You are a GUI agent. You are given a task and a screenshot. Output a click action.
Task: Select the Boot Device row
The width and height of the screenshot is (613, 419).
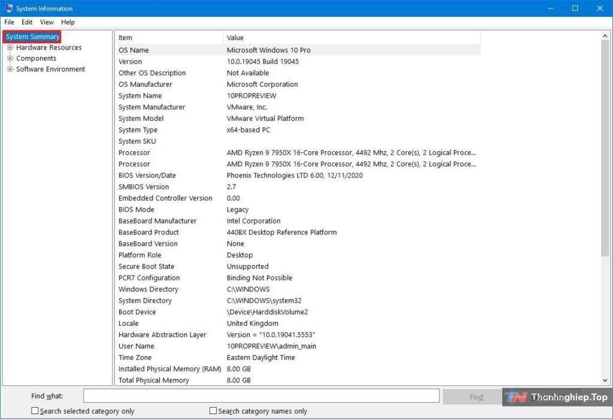[x=298, y=311]
